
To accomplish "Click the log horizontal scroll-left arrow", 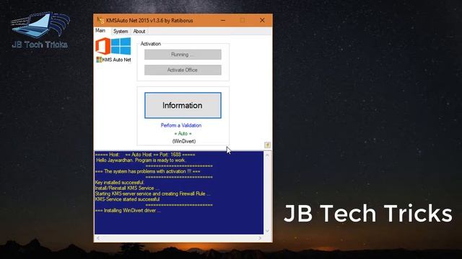I will (x=98, y=238).
